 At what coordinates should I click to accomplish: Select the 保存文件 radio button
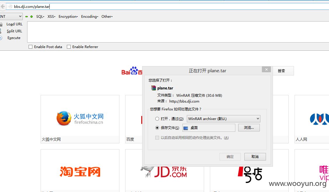click(x=157, y=128)
